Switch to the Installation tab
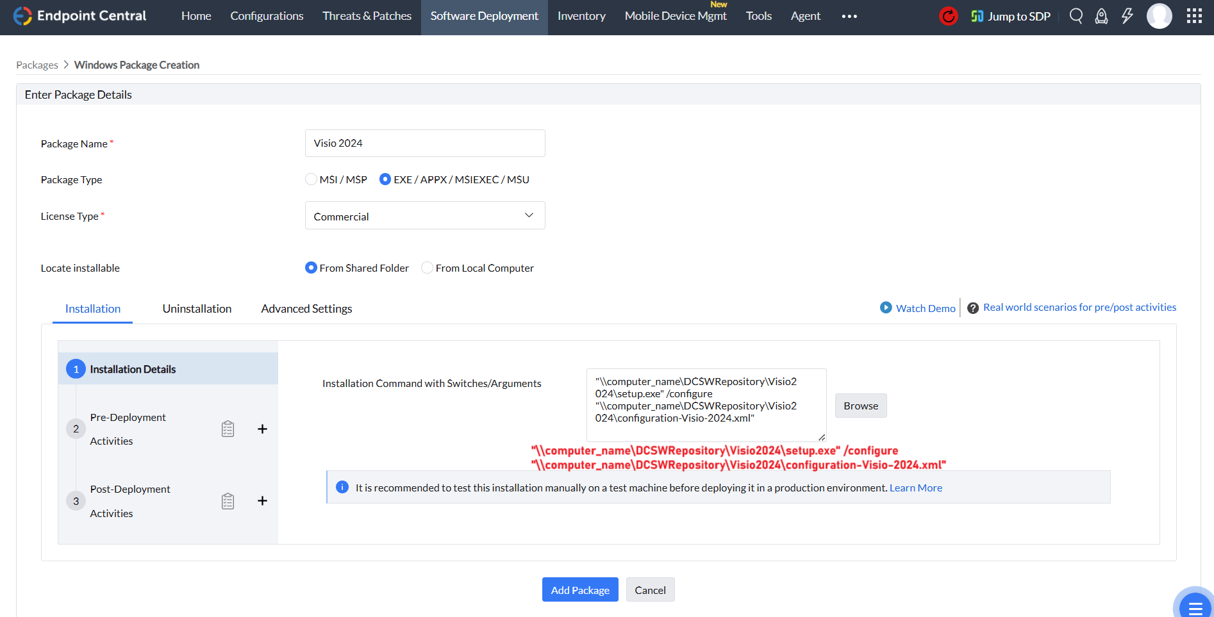Screen dimensions: 1214x617 tap(93, 309)
